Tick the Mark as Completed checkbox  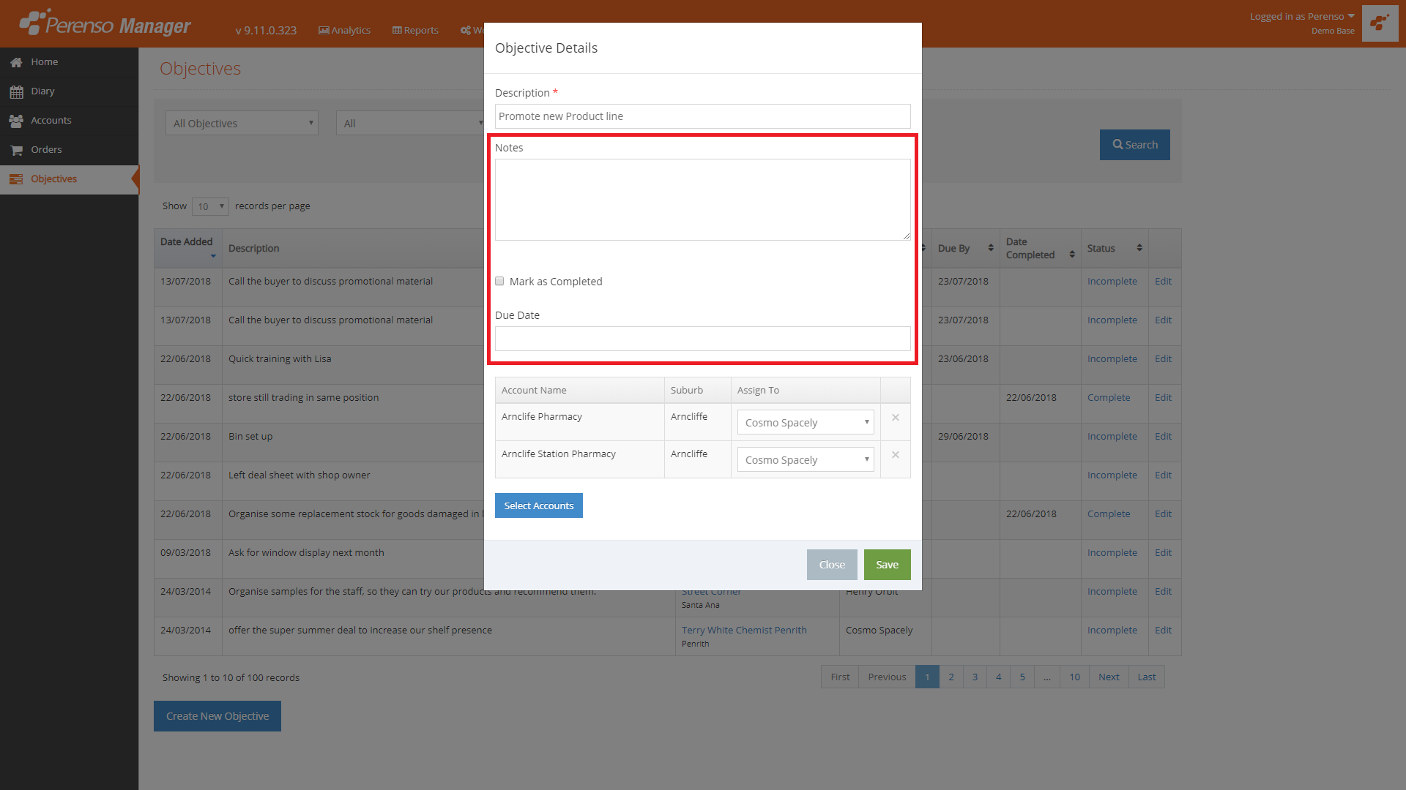[499, 282]
